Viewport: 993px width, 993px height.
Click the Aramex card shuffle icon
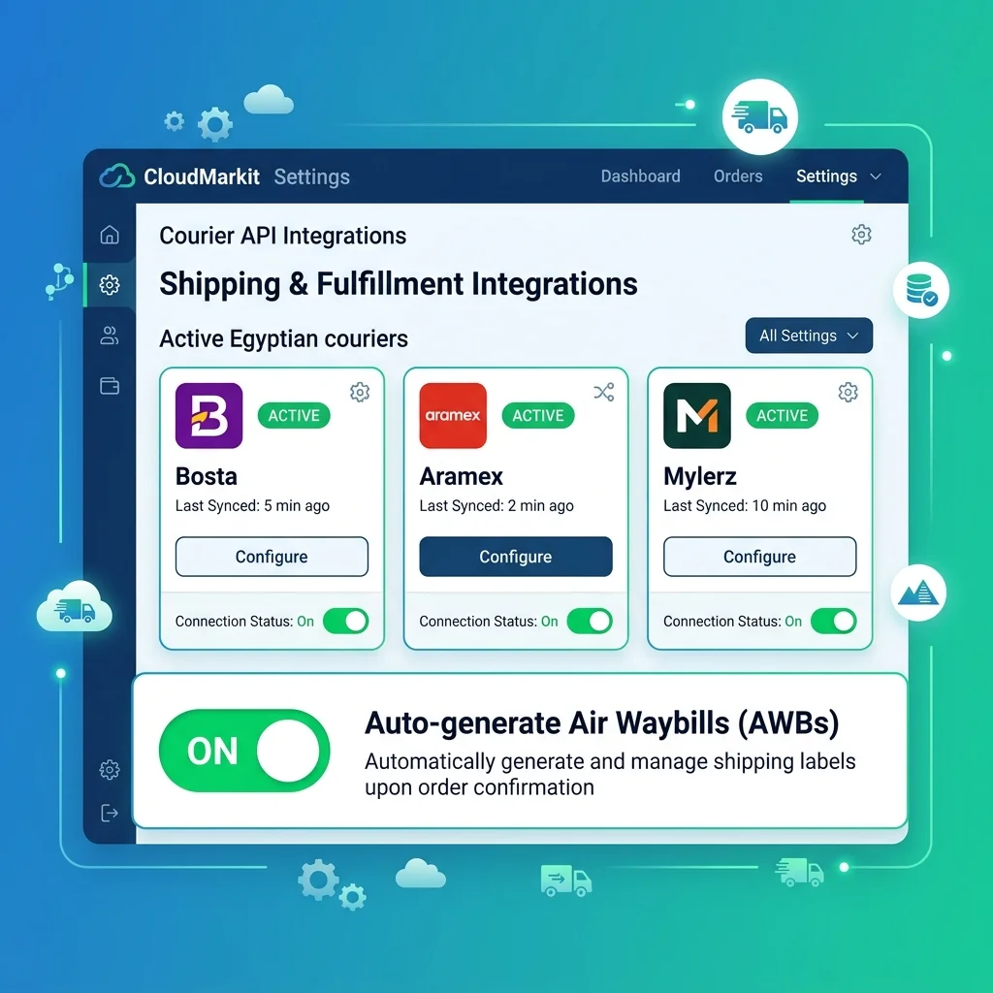604,392
